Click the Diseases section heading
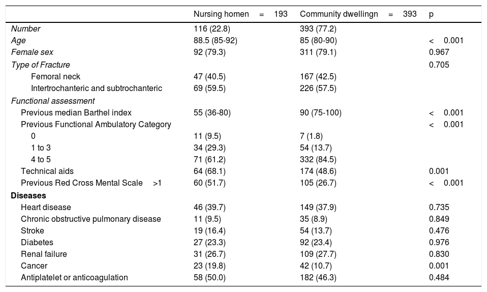Image resolution: width=487 pixels, height=292 pixels. tap(28, 195)
